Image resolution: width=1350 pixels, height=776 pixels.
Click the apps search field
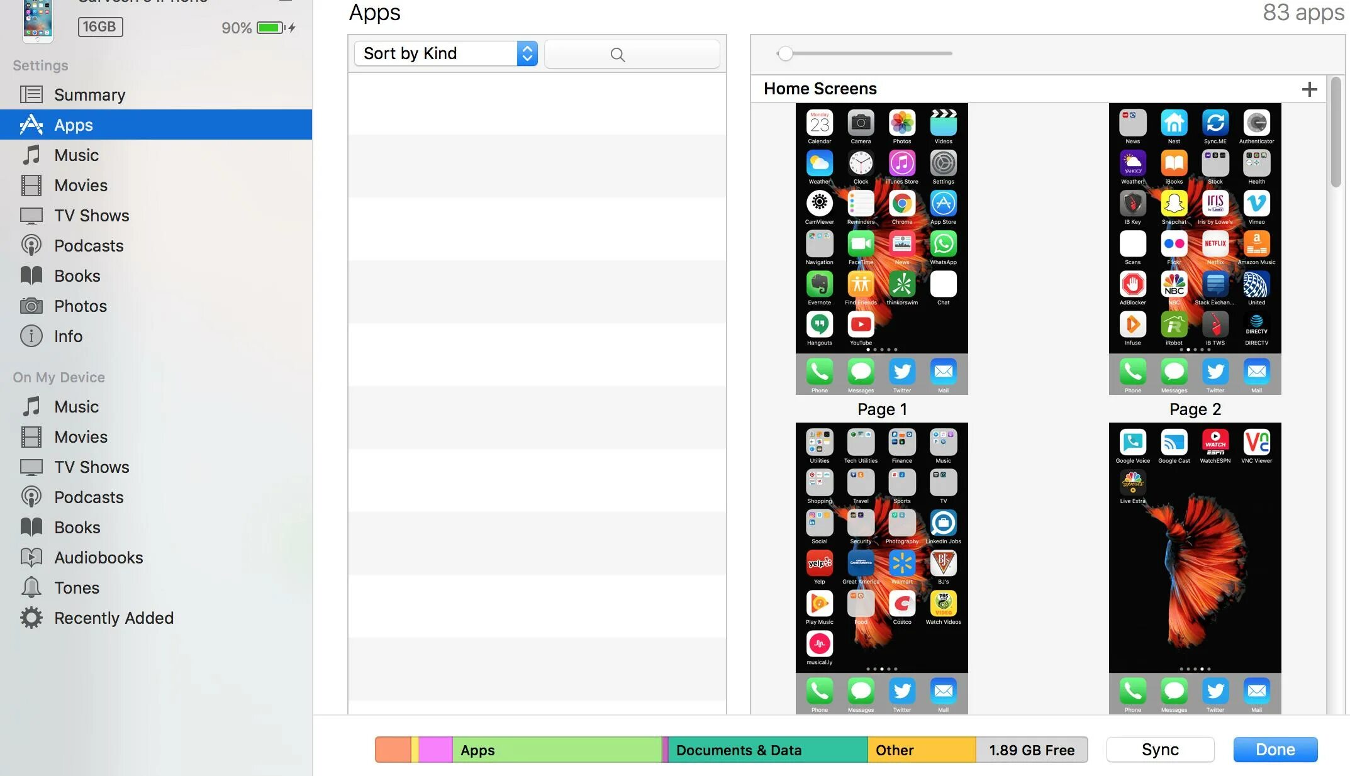pos(632,54)
